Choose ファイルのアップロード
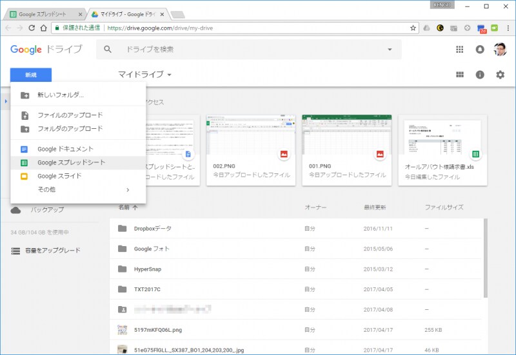This screenshot has width=516, height=355. (x=78, y=115)
